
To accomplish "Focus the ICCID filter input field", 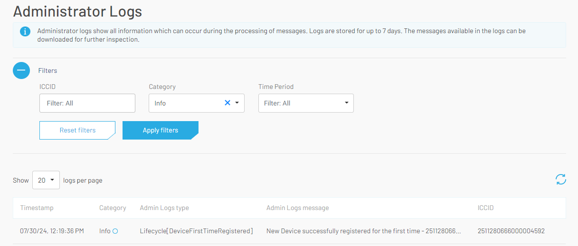I will coord(87,103).
